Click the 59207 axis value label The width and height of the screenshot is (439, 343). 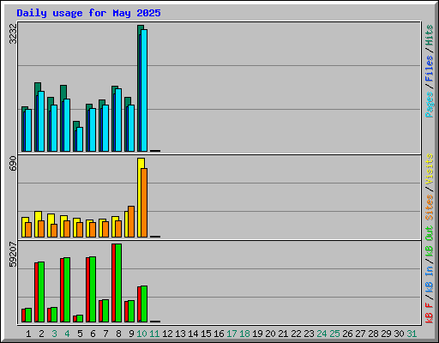(x=13, y=255)
